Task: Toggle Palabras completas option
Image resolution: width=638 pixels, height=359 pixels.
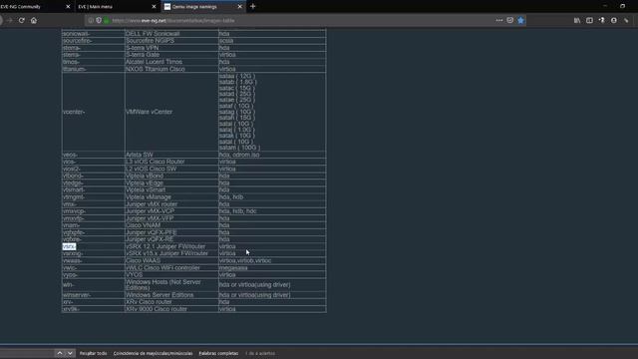Action: [218, 353]
